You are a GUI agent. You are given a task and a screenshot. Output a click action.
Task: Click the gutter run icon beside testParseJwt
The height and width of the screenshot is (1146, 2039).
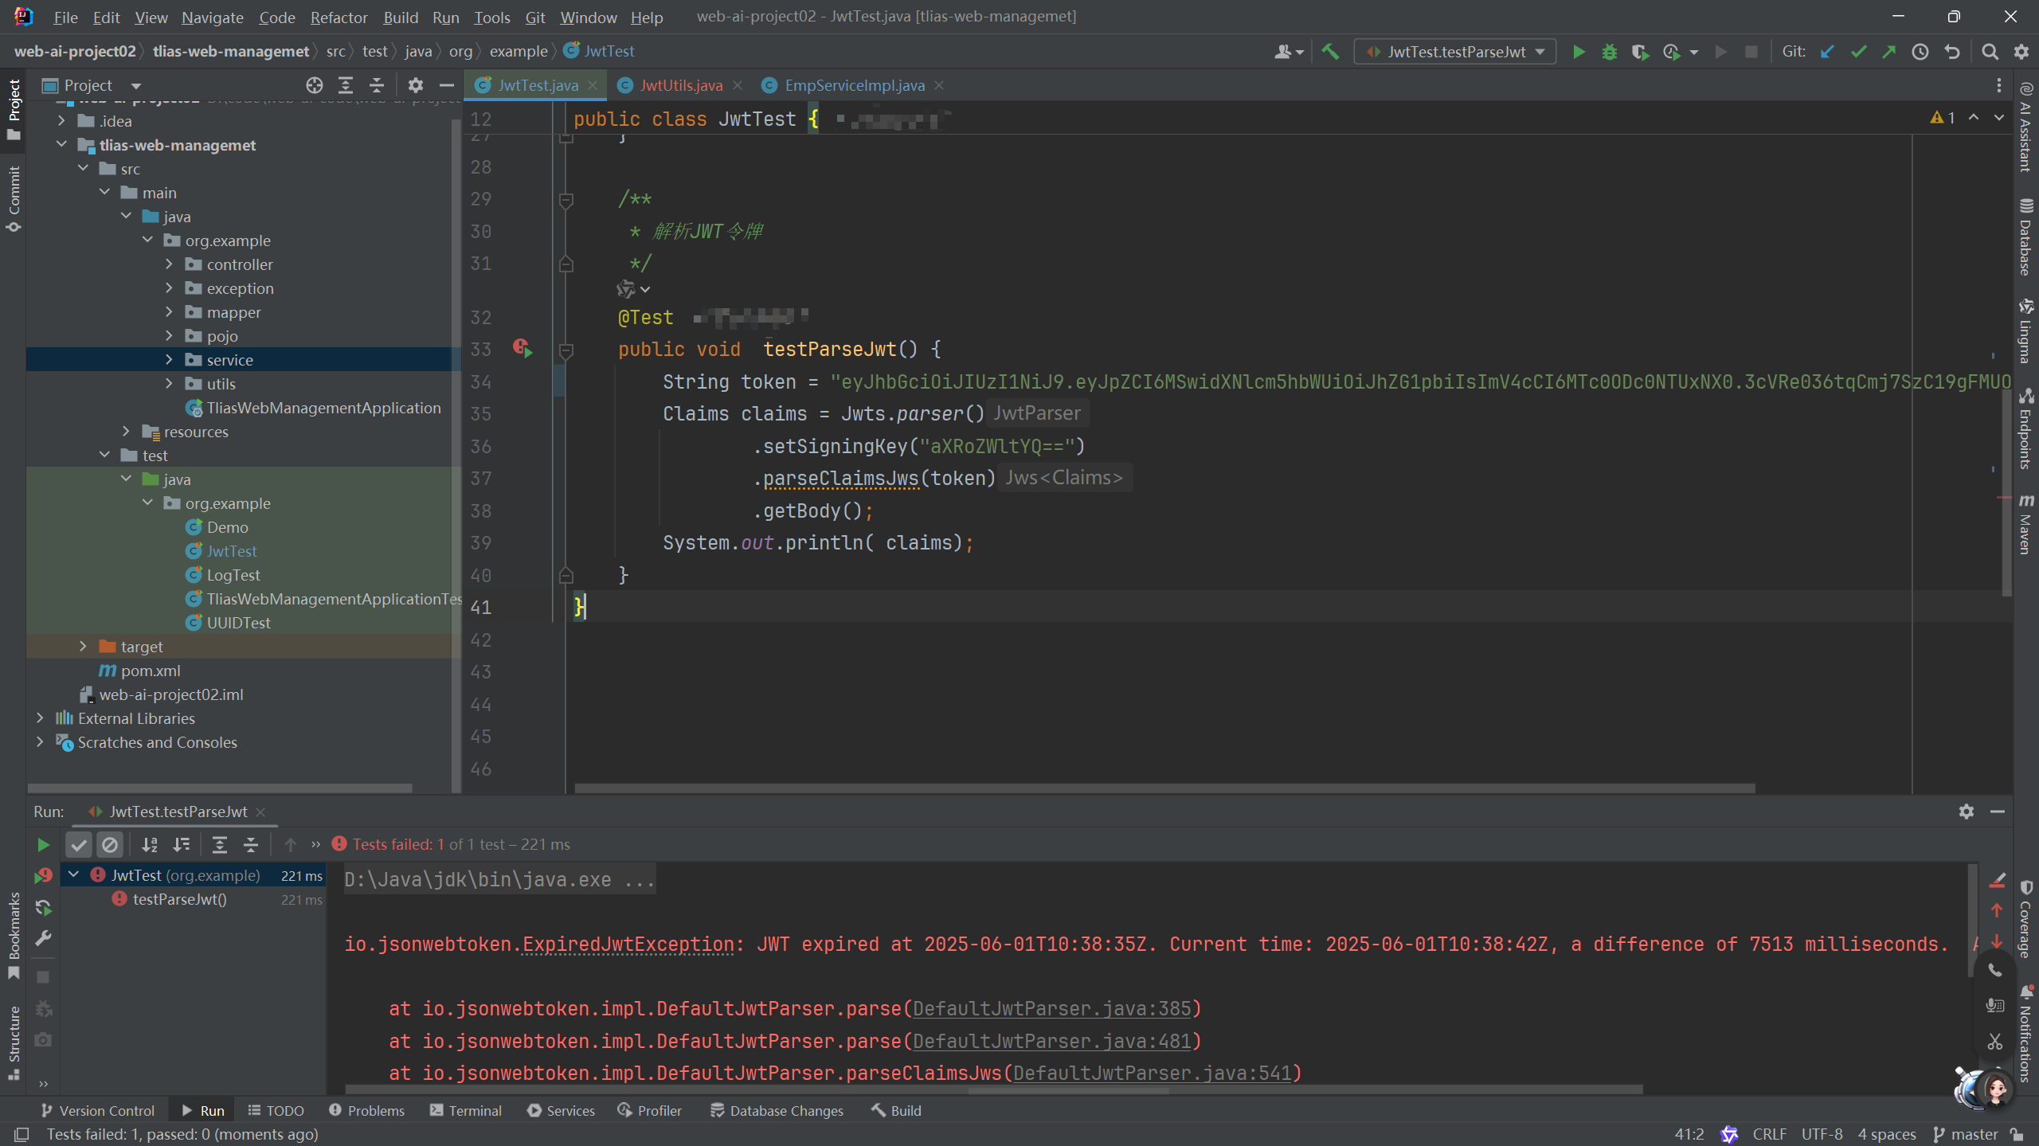tap(523, 349)
